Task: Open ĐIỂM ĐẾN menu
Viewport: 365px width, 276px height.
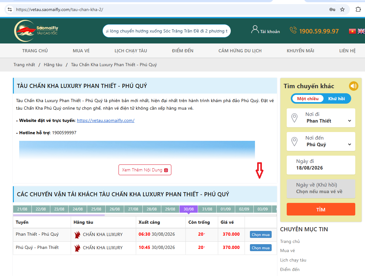Action: pyautogui.click(x=183, y=51)
